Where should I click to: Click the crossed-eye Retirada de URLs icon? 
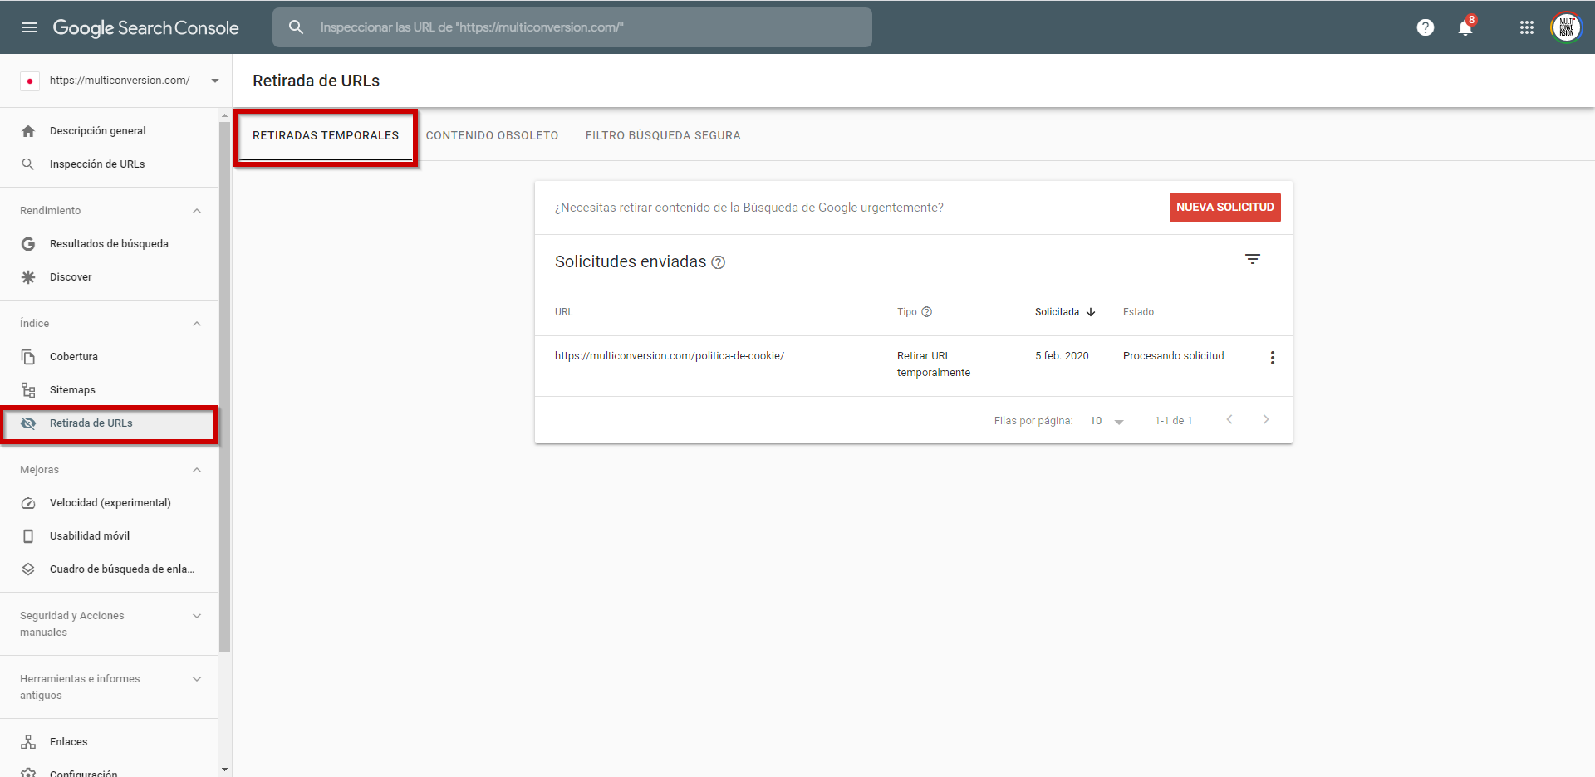(28, 423)
